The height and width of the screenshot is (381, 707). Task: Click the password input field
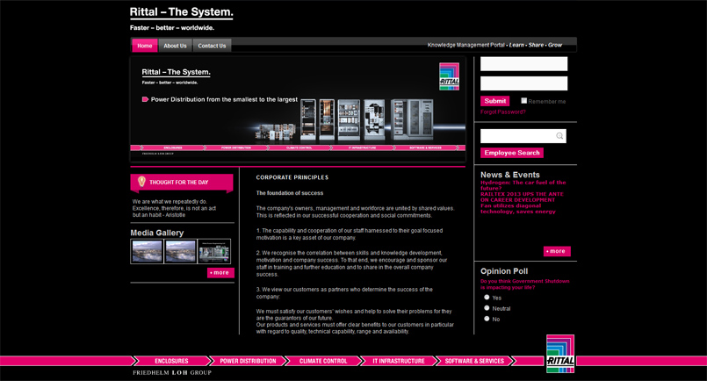click(524, 83)
